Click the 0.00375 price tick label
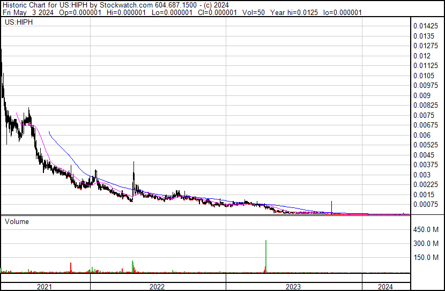Image resolution: width=445 pixels, height=291 pixels. tap(426, 165)
